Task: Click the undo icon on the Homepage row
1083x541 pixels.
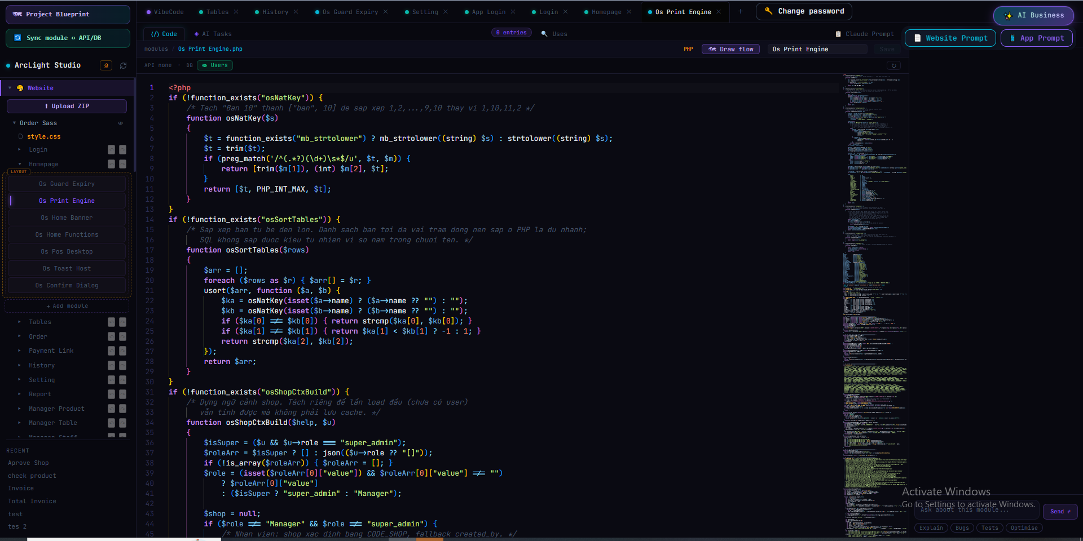Action: (x=111, y=164)
